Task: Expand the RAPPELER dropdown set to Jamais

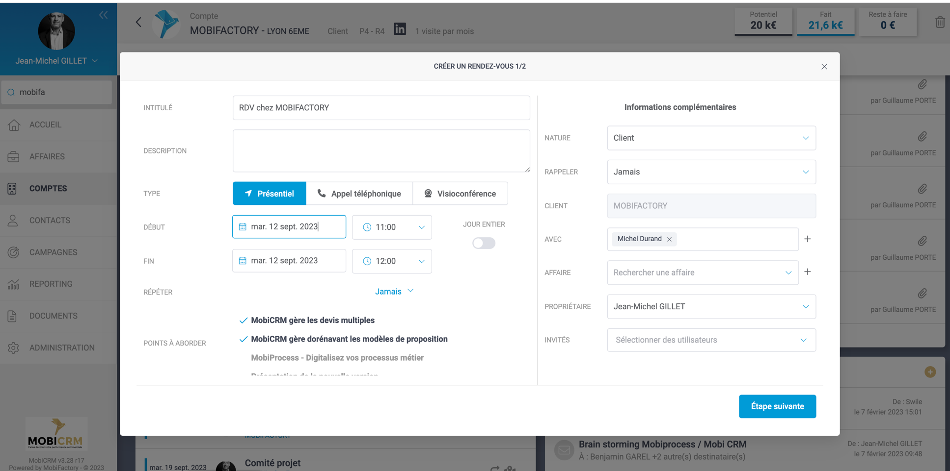Action: (711, 172)
